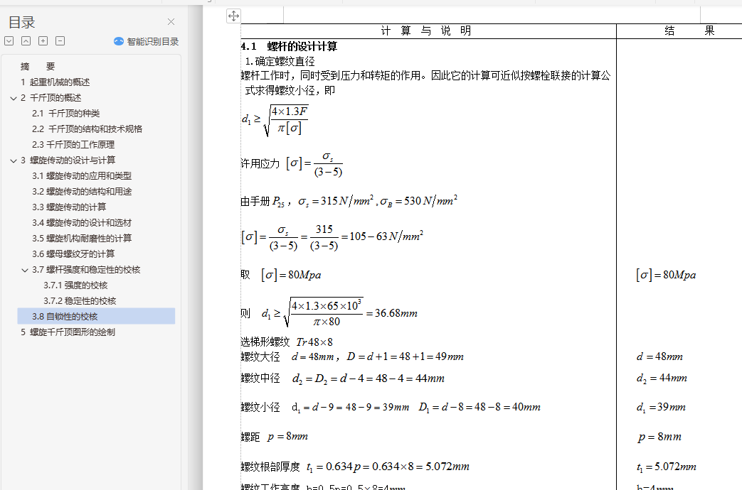Image resolution: width=742 pixels, height=490 pixels.
Task: Click result cell value t1=5.072mm
Action: [x=667, y=467]
